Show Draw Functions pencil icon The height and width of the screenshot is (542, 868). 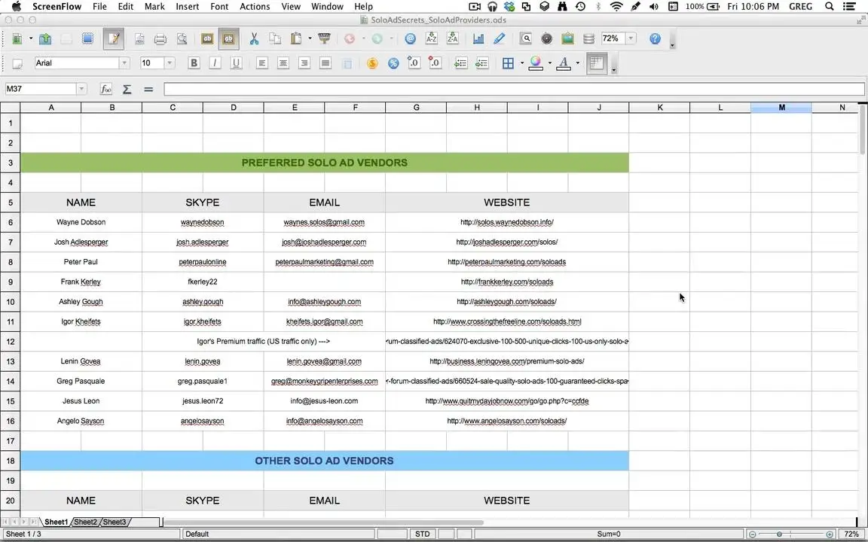coord(500,38)
